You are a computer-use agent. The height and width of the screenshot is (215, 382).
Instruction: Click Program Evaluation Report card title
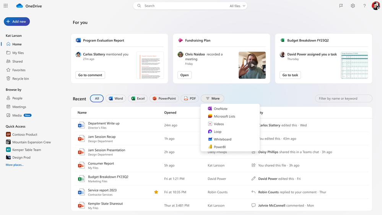(104, 41)
